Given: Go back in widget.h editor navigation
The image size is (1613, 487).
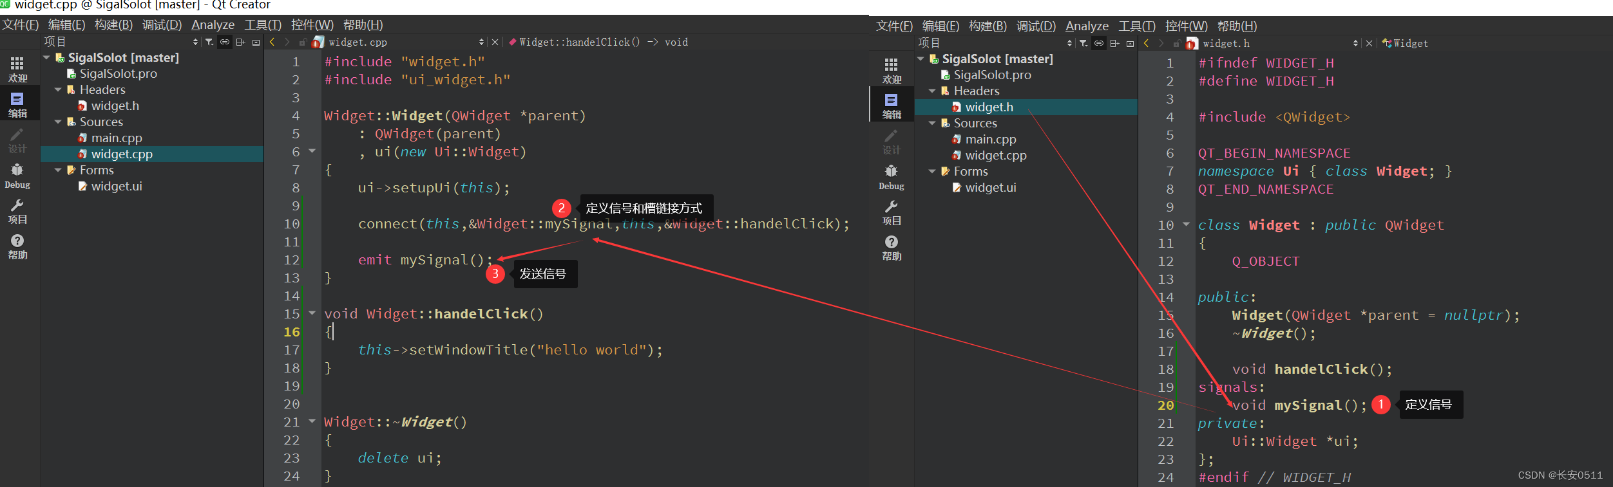Looking at the screenshot, I should click(x=1147, y=43).
